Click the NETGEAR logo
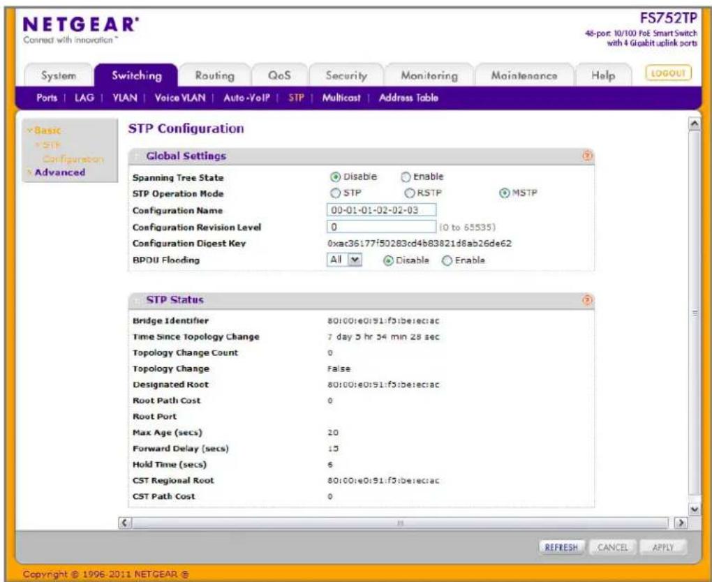Image resolution: width=712 pixels, height=582 pixels. click(81, 24)
